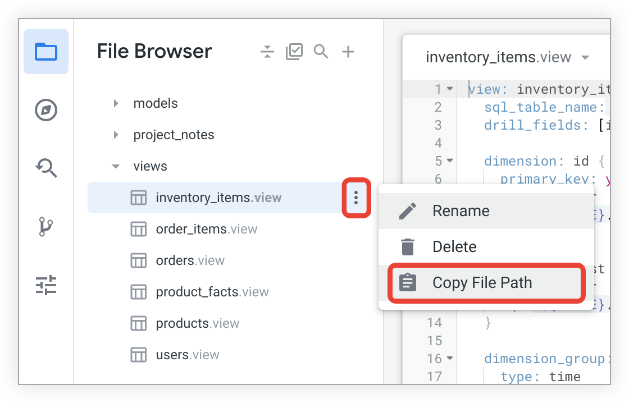Click the bulk edit checkbox icon
Screen dimensions: 629x403
(x=294, y=52)
